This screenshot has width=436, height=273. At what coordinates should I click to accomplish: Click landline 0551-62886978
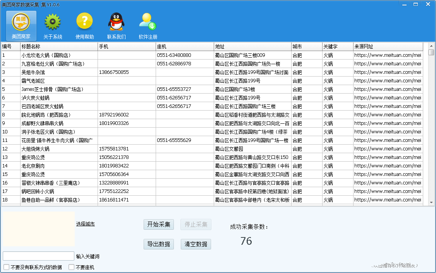click(174, 63)
